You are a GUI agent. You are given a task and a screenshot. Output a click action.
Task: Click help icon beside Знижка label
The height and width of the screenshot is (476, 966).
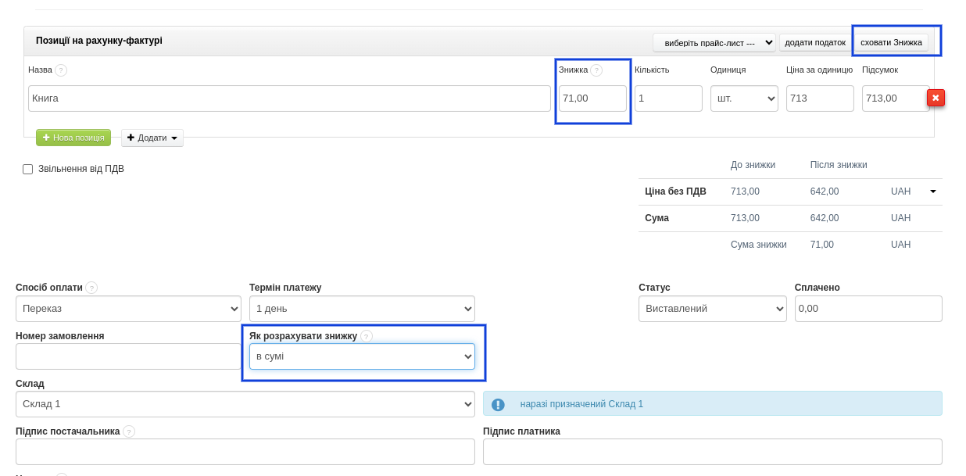pyautogui.click(x=596, y=70)
